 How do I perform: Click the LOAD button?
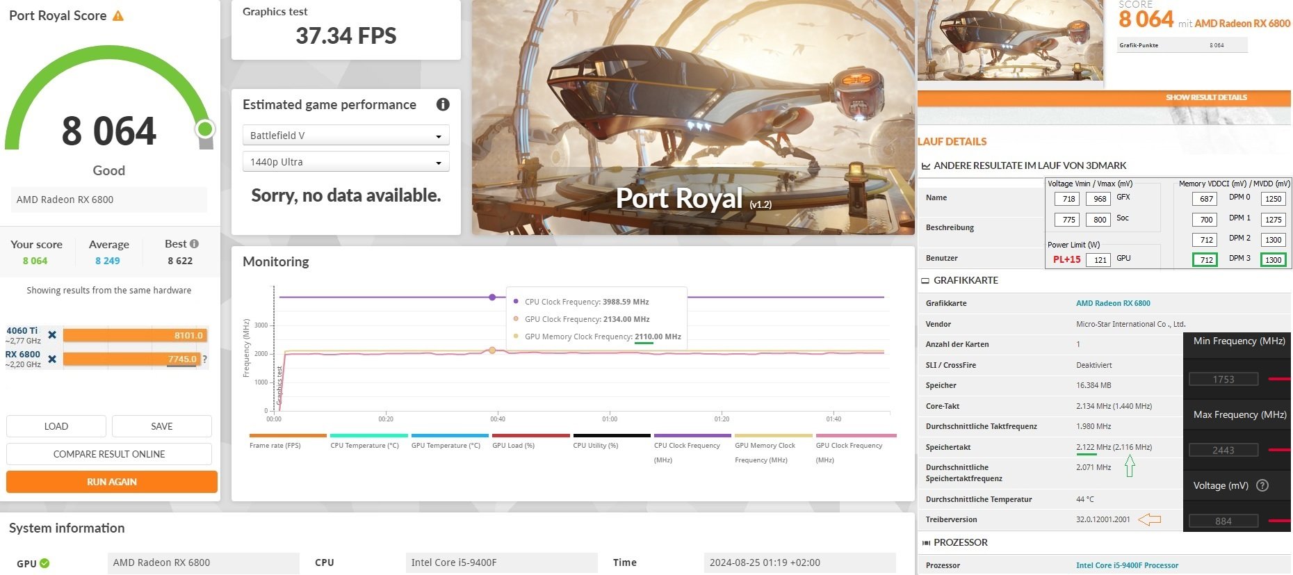pos(56,426)
